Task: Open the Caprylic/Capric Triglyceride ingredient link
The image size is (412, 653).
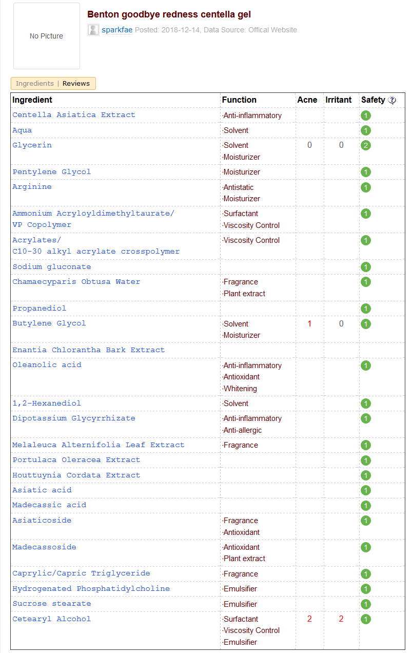Action: 81,573
